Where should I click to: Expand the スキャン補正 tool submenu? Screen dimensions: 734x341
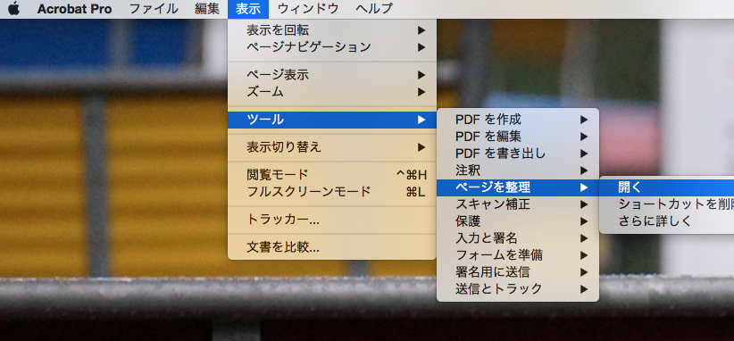[x=518, y=204]
